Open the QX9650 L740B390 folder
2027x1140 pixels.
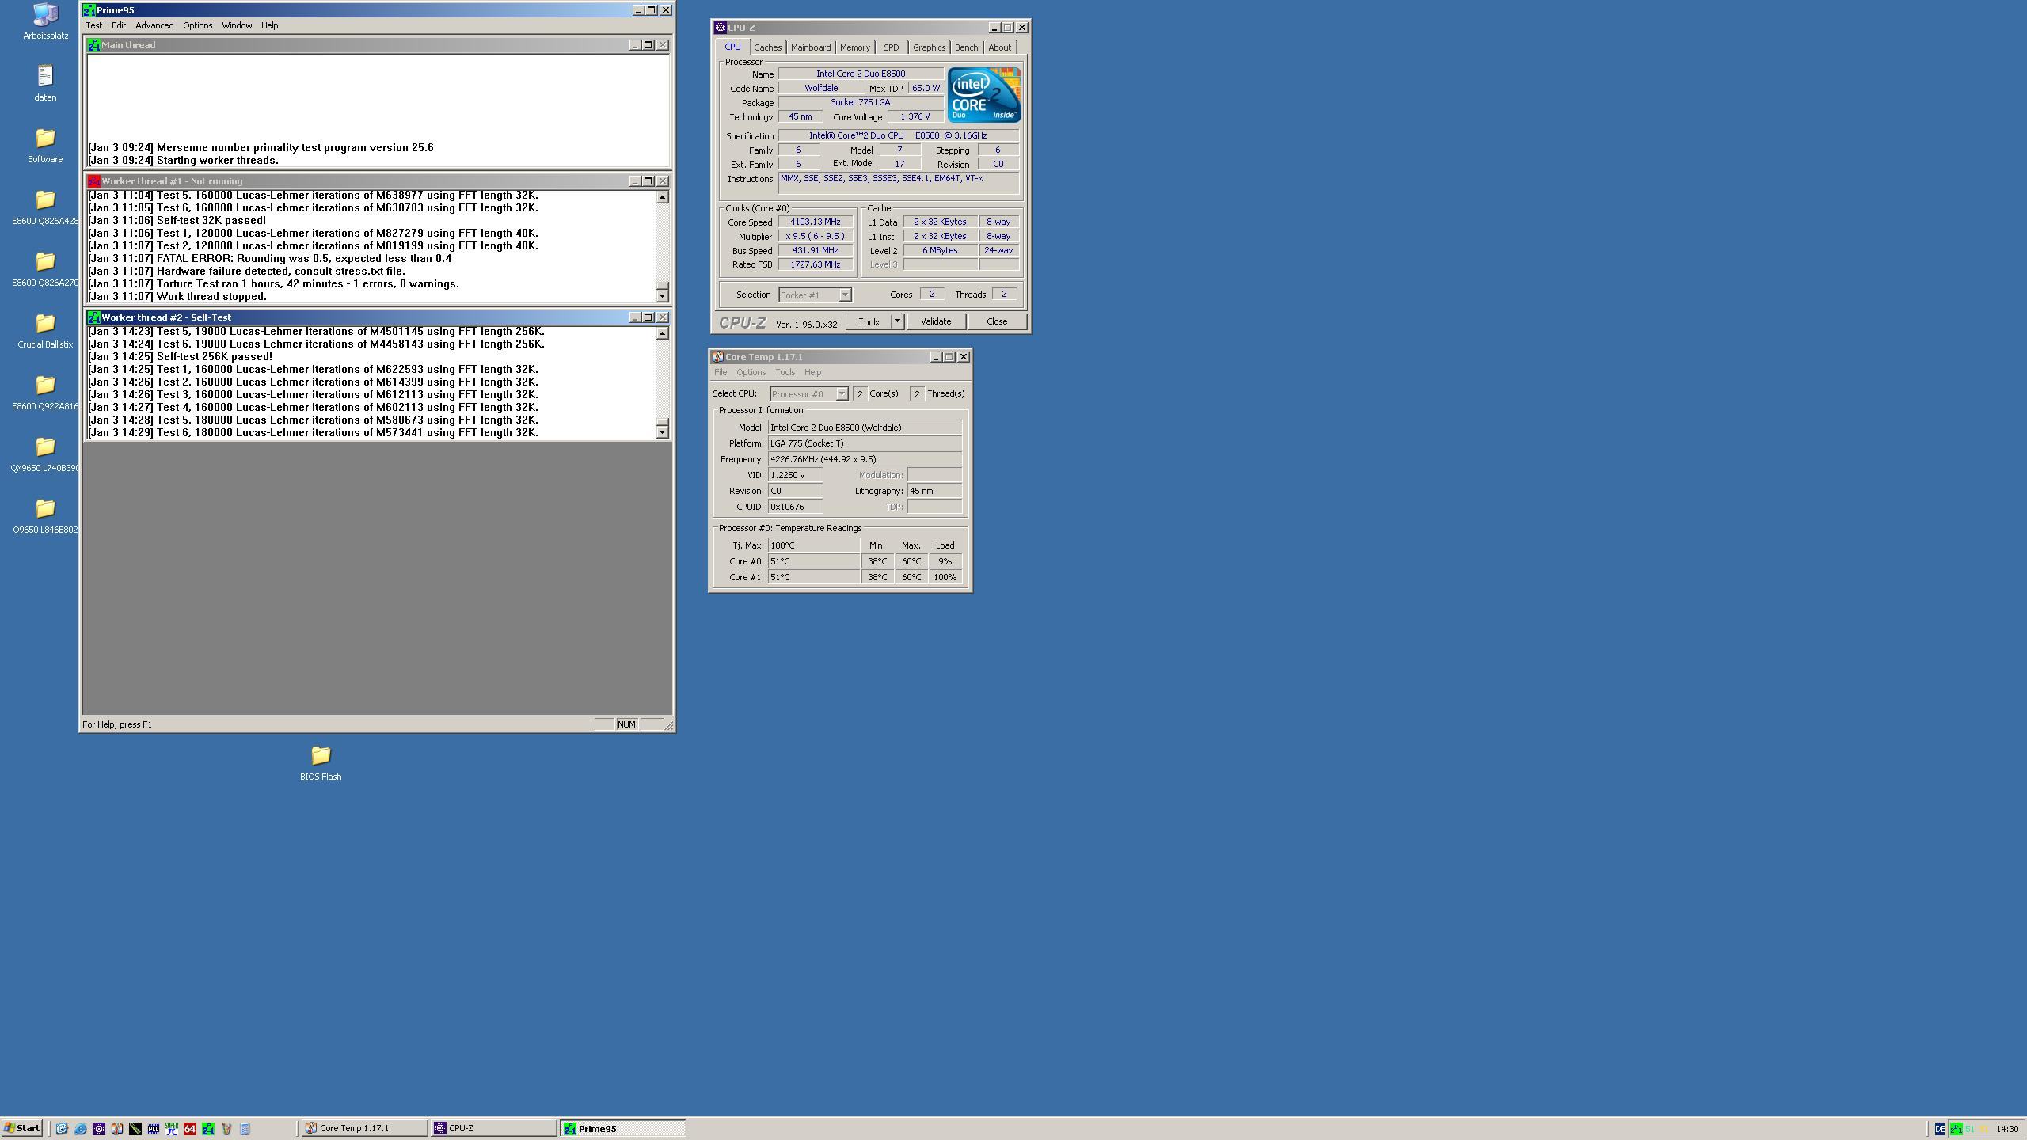(x=45, y=454)
